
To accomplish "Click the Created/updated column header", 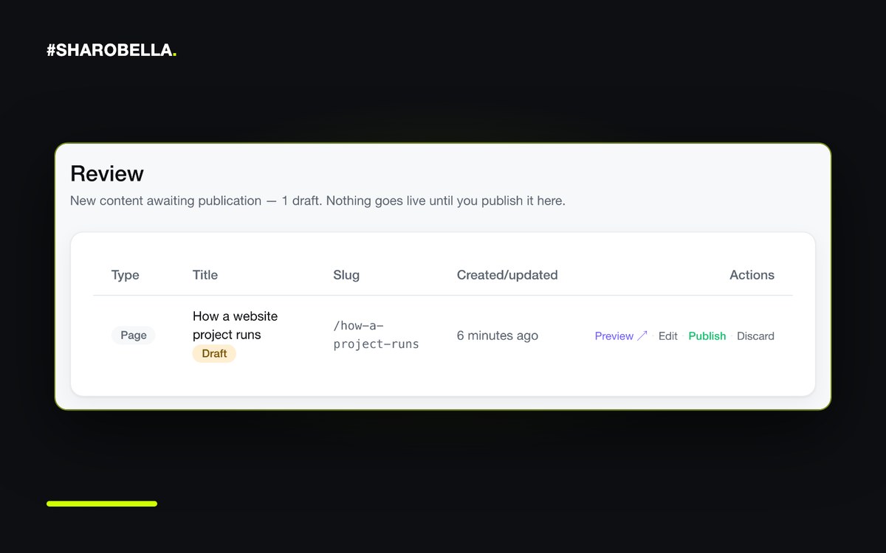I will coord(507,275).
